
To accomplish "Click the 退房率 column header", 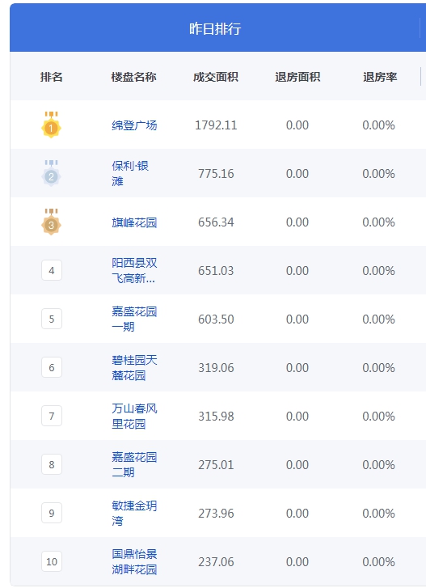I will click(x=380, y=77).
